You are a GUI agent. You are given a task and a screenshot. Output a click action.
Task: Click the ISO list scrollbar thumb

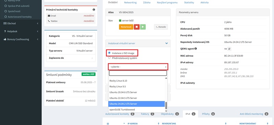[166, 105]
